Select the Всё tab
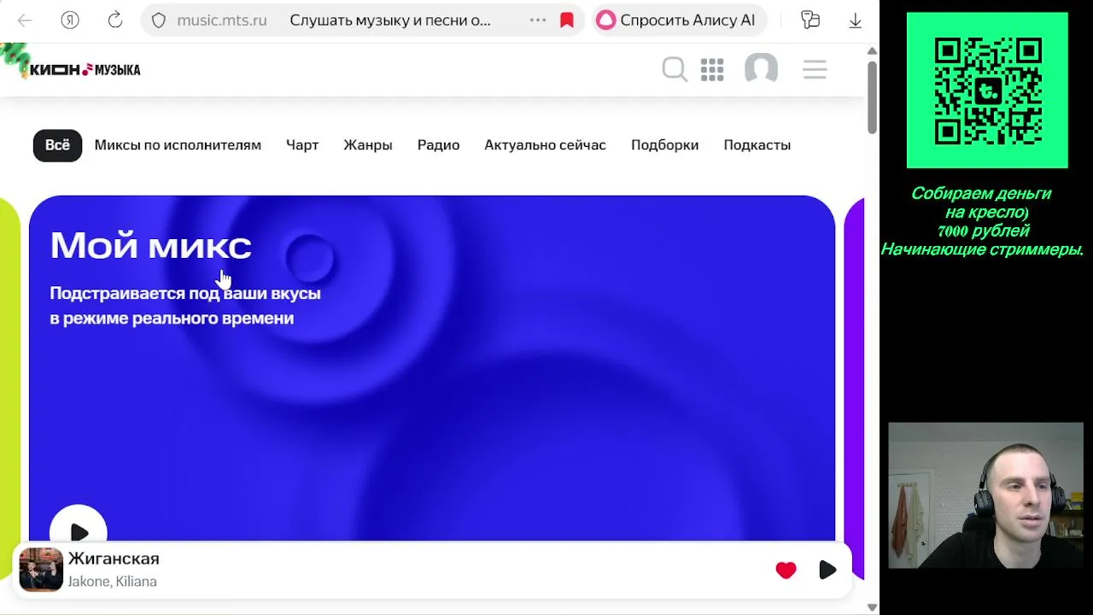The width and height of the screenshot is (1093, 615). (57, 145)
